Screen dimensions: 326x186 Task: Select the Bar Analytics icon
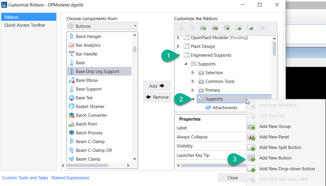click(x=72, y=45)
